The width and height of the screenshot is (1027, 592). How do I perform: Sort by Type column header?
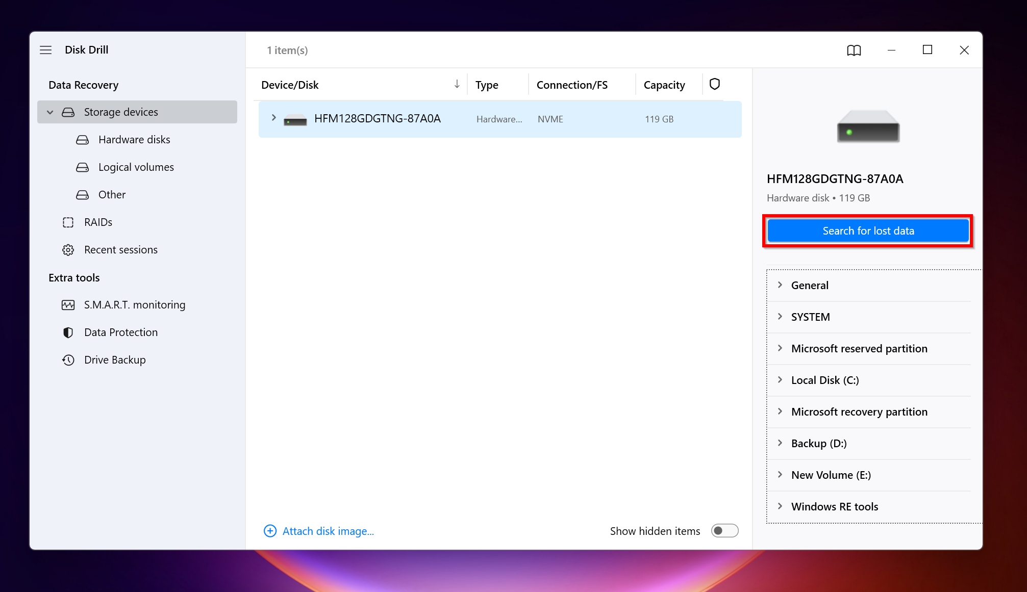487,85
